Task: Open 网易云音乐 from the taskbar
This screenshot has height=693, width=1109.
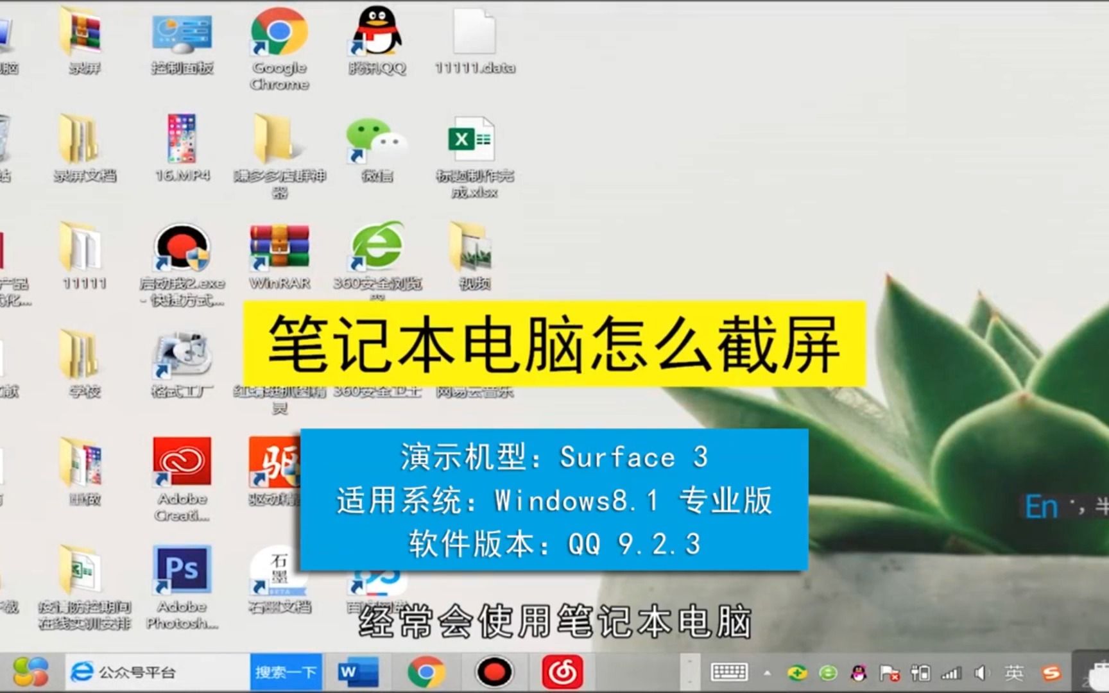Action: click(563, 672)
